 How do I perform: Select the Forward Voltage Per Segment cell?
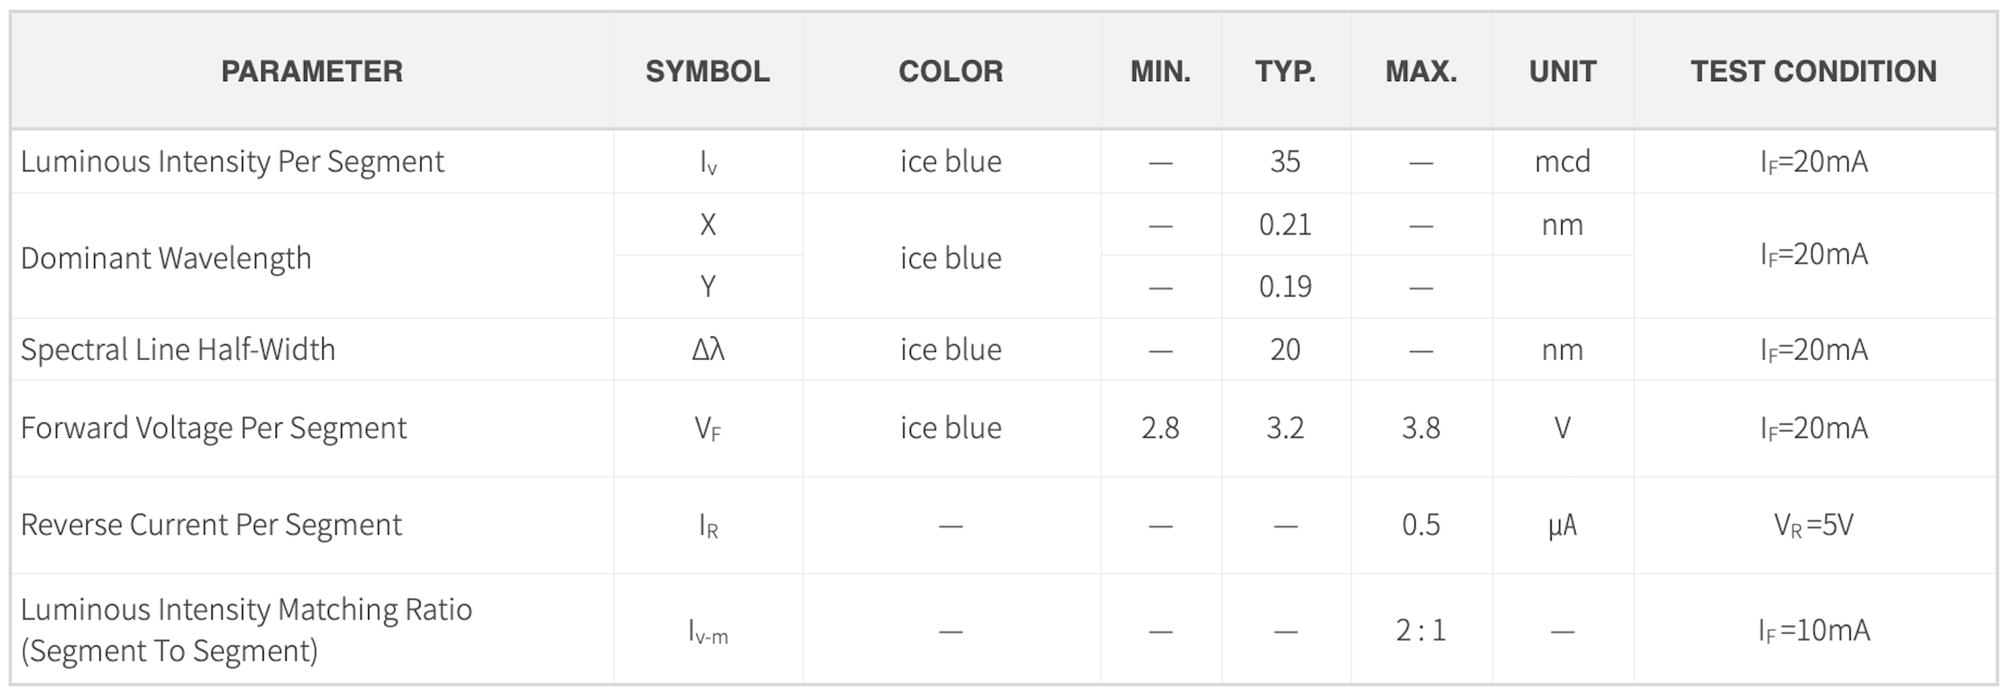click(x=312, y=428)
